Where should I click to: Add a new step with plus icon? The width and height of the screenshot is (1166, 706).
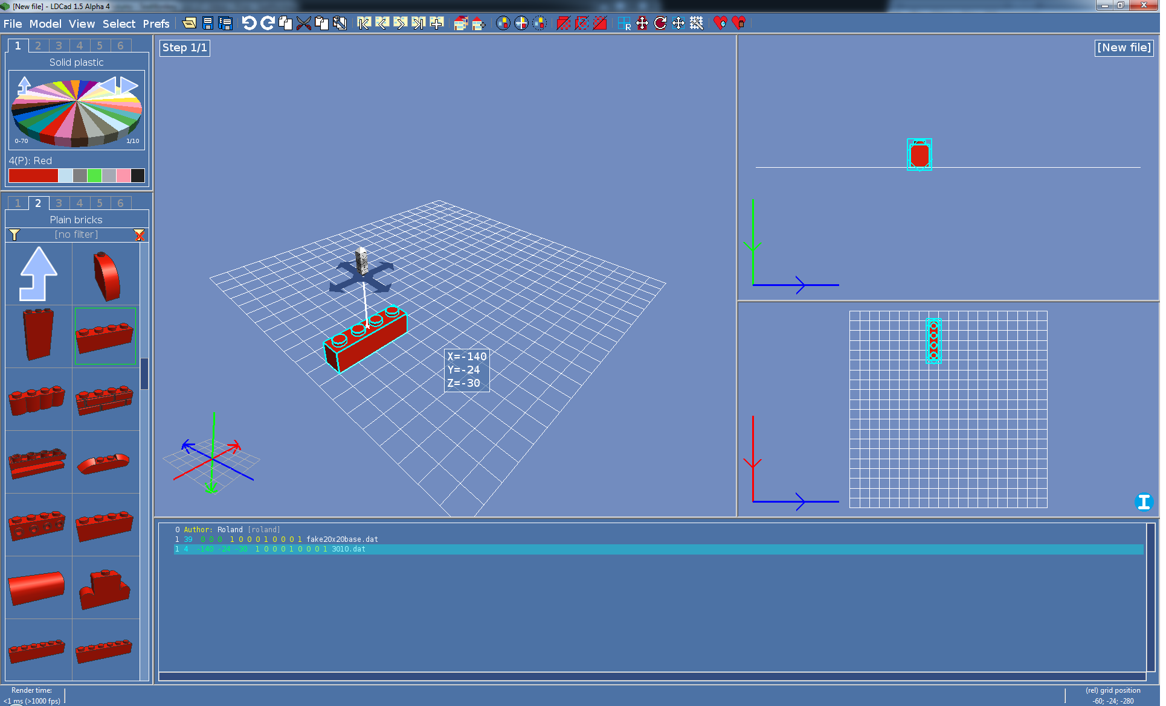pos(437,24)
